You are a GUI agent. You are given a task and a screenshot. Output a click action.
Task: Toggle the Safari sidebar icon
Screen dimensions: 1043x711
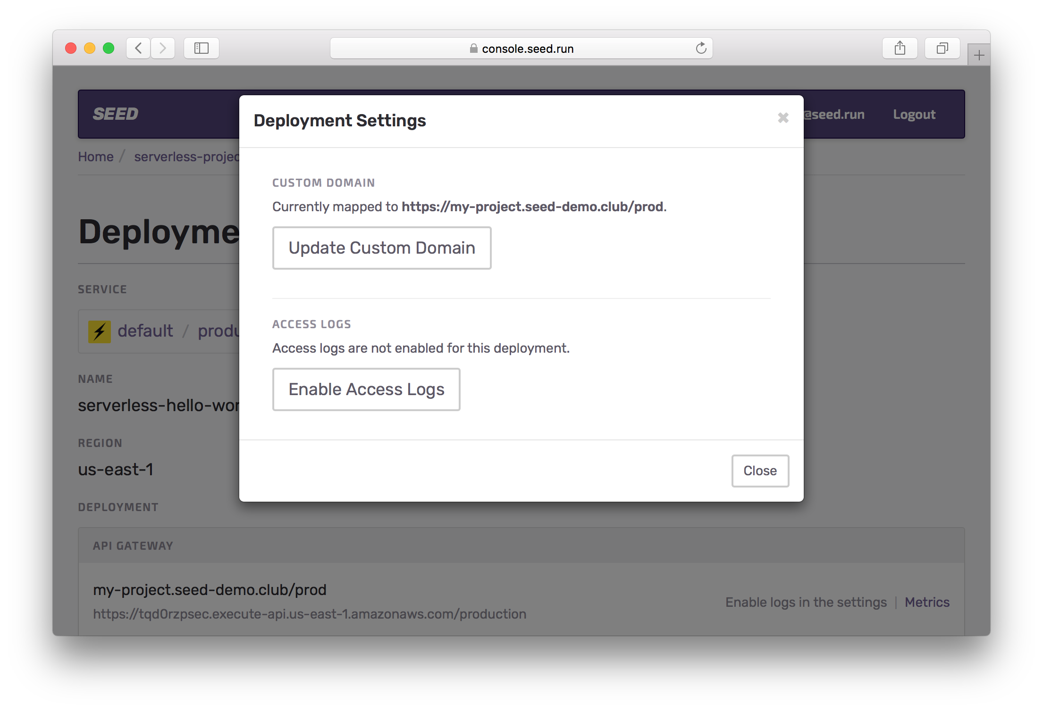pyautogui.click(x=202, y=48)
